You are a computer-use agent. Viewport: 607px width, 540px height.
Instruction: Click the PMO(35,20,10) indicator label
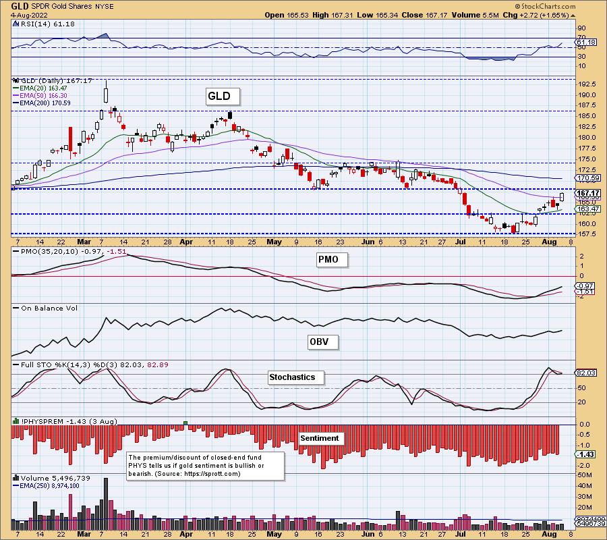tap(69, 251)
